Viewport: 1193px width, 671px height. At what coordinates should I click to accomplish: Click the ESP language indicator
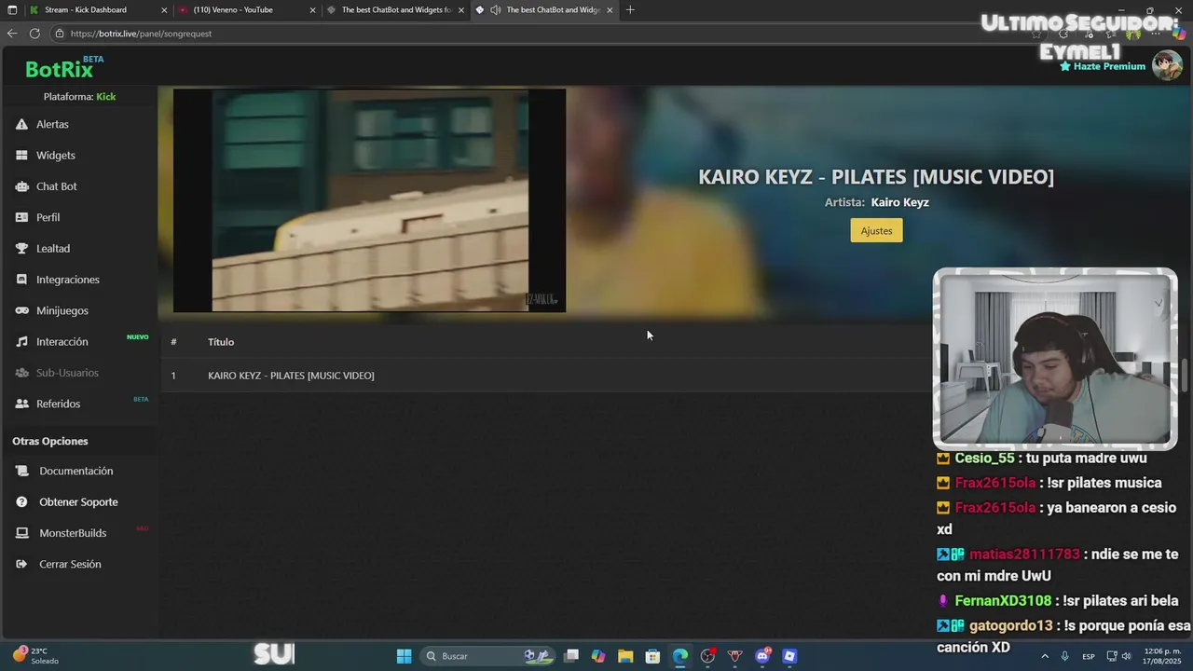pyautogui.click(x=1089, y=656)
